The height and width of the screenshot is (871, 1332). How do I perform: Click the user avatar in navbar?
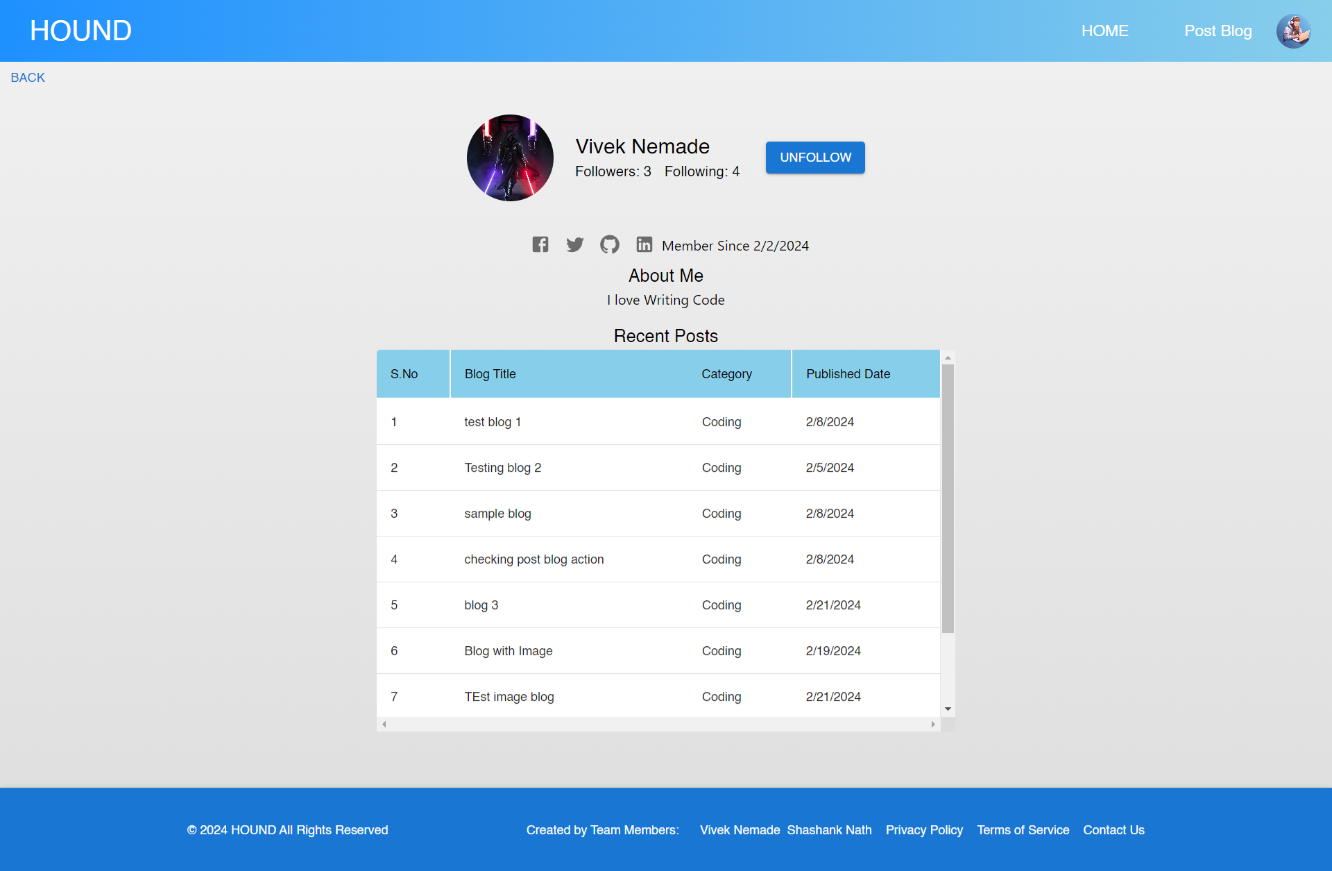pyautogui.click(x=1293, y=31)
